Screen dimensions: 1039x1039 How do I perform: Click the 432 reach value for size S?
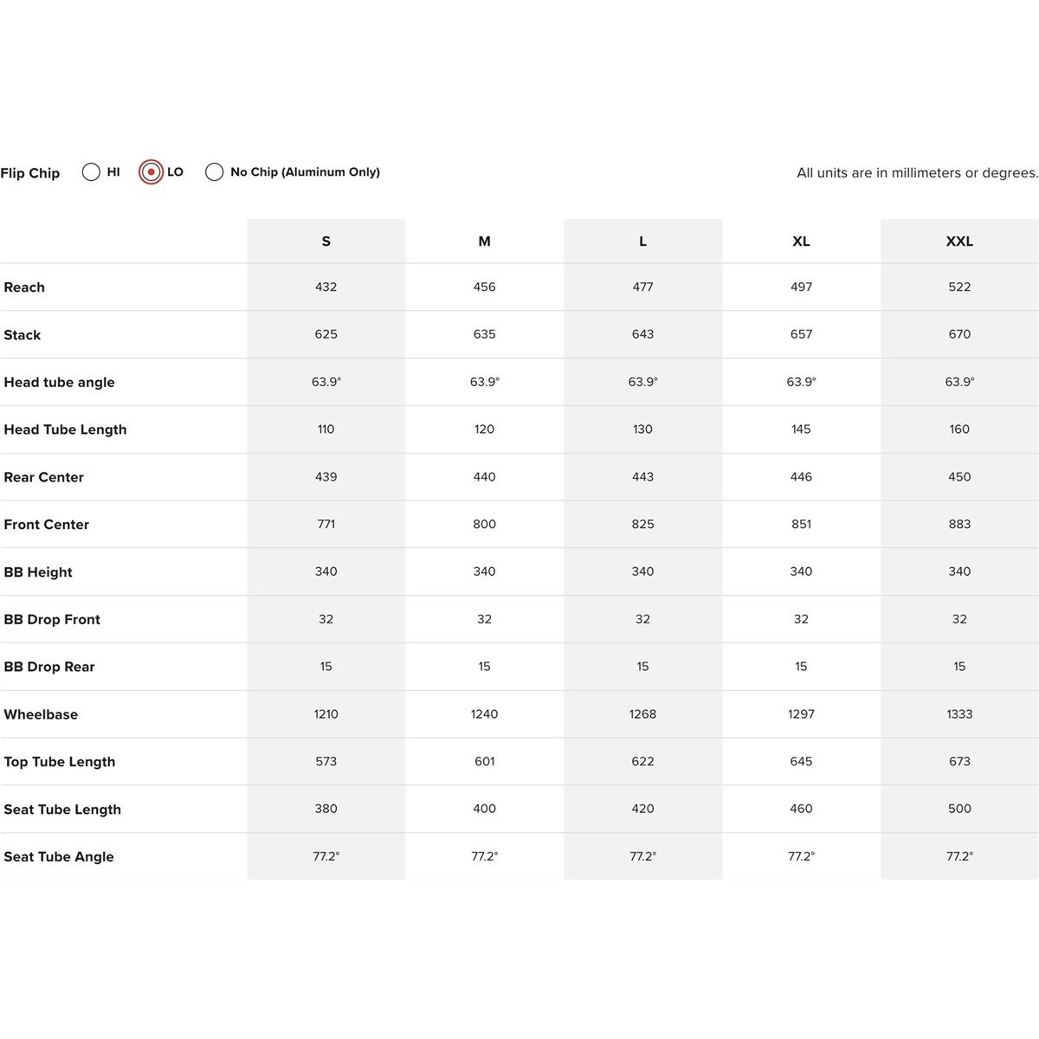pos(326,287)
